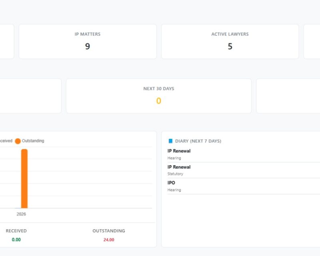Select the RECEIVED summary label below chart
This screenshot has height=256, width=320.
point(16,231)
